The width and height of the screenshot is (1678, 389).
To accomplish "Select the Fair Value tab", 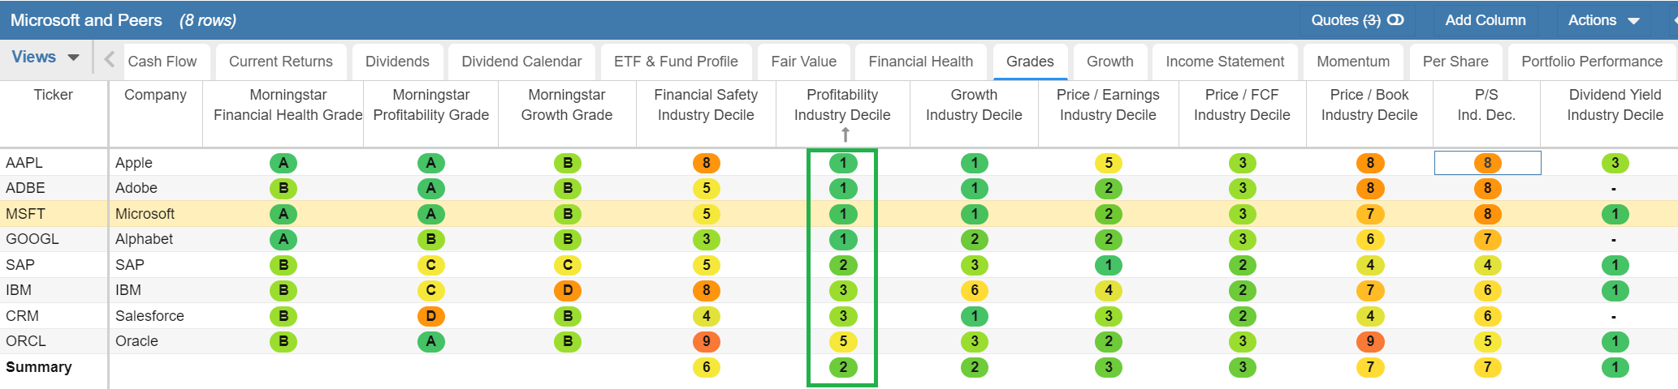I will [803, 62].
